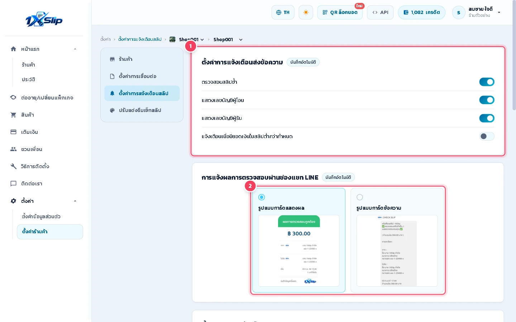Collapse the ตั้งค่า sidebar section arrow

coord(75,201)
